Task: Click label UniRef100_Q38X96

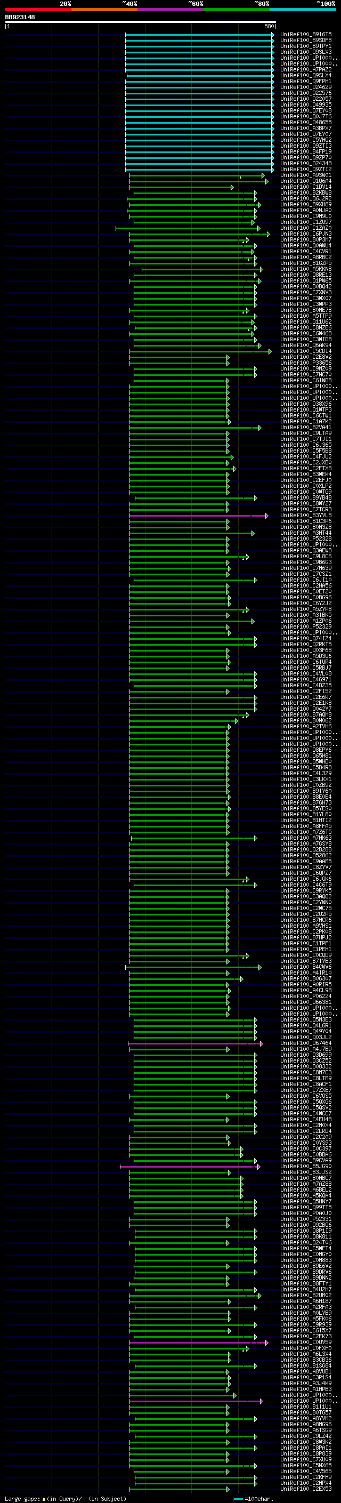Action: 306,404
